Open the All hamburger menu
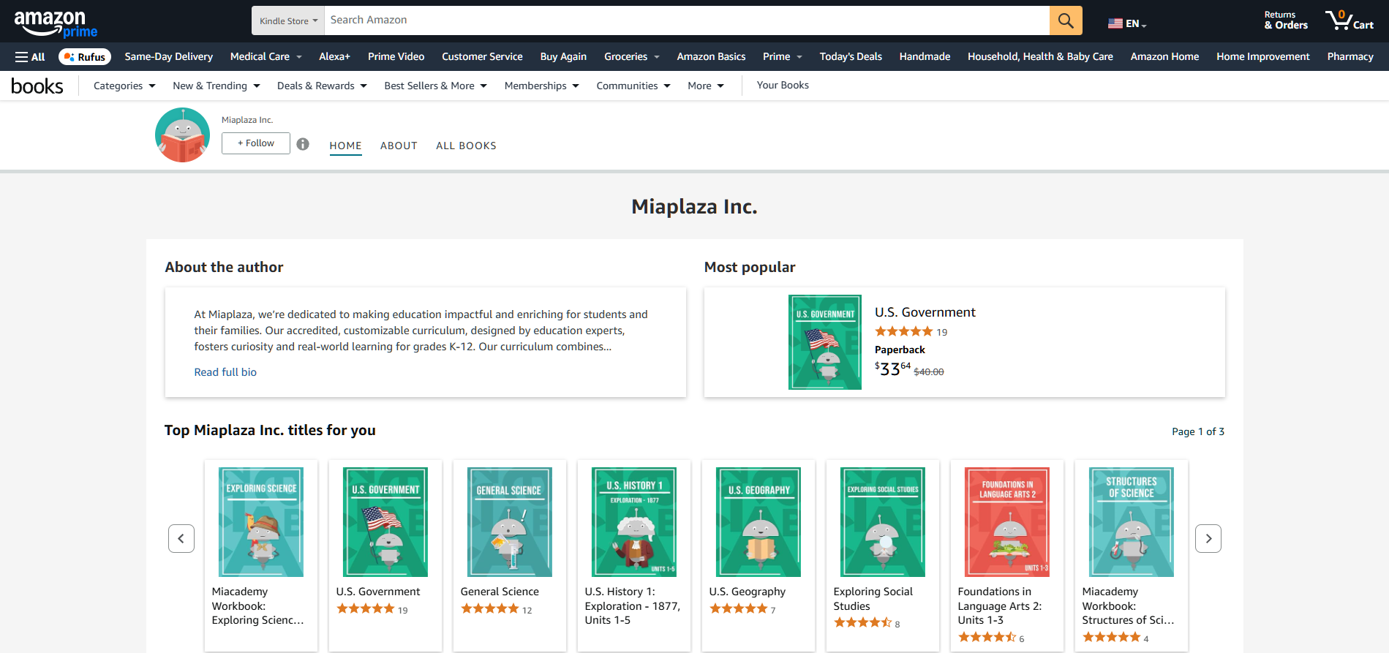Image resolution: width=1389 pixels, height=653 pixels. point(30,56)
